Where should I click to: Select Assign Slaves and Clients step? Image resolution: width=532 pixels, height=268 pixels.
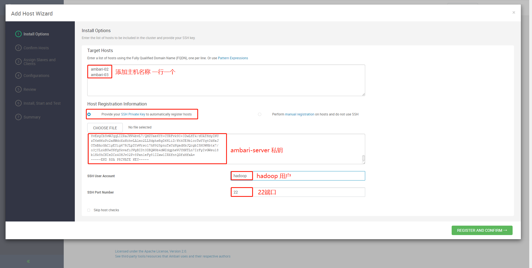(x=39, y=62)
